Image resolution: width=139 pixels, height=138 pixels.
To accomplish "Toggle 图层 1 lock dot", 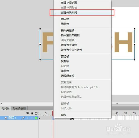I will [32, 118].
